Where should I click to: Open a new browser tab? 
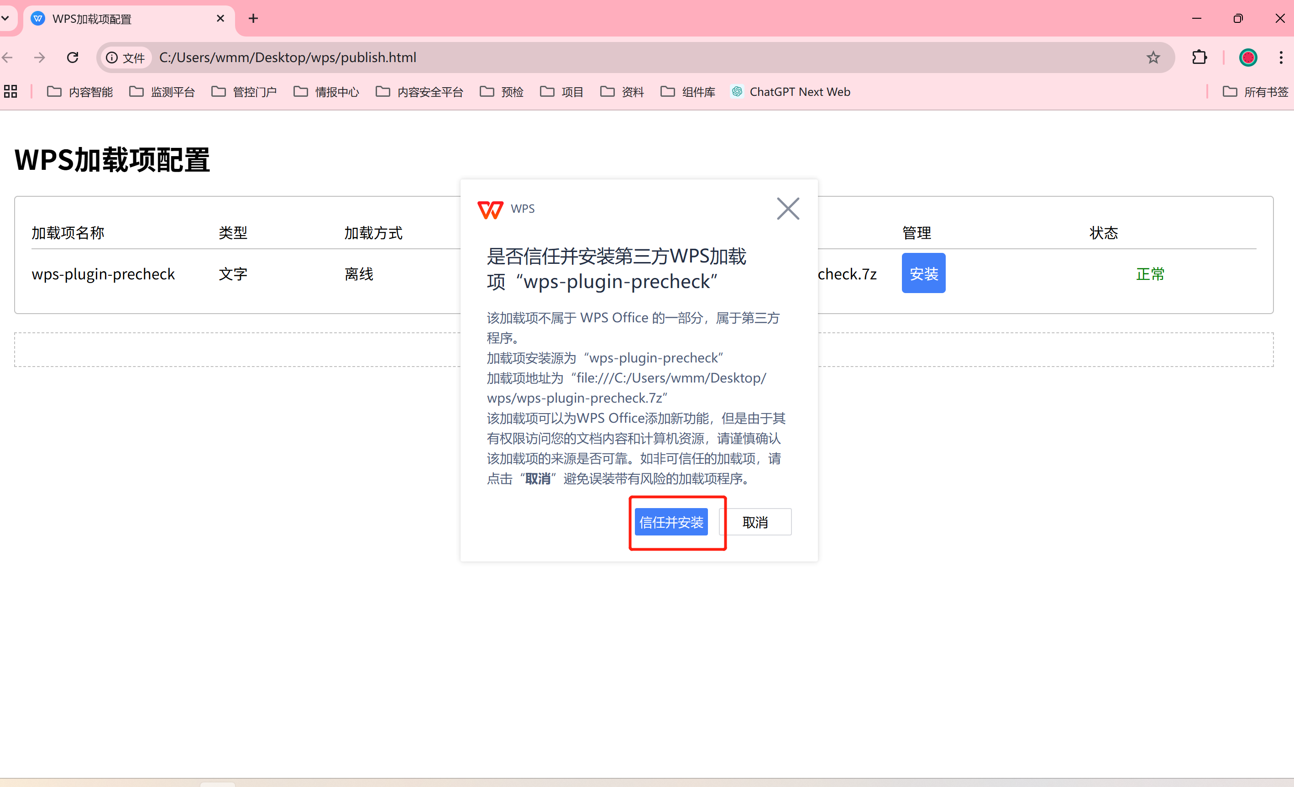tap(253, 19)
